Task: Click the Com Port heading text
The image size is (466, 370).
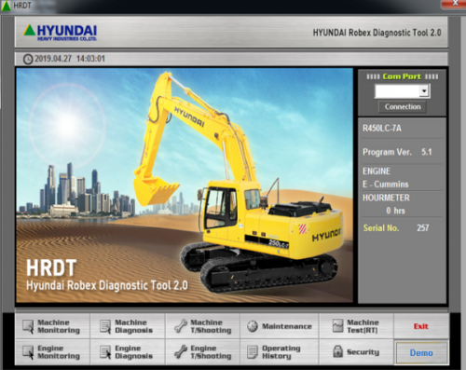Action: [402, 76]
